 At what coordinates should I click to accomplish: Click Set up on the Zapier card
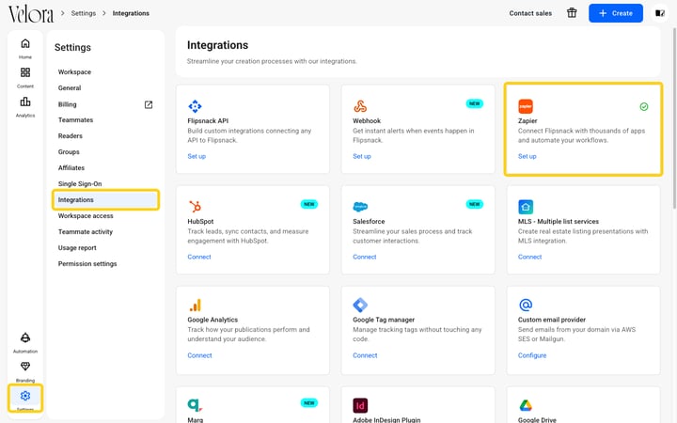[527, 156]
